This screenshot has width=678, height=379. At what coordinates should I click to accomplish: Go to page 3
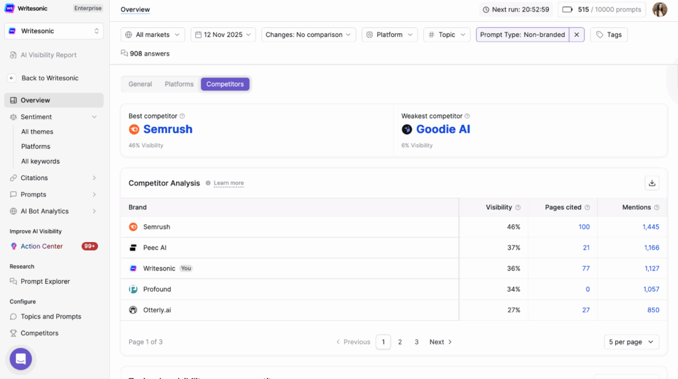click(416, 342)
